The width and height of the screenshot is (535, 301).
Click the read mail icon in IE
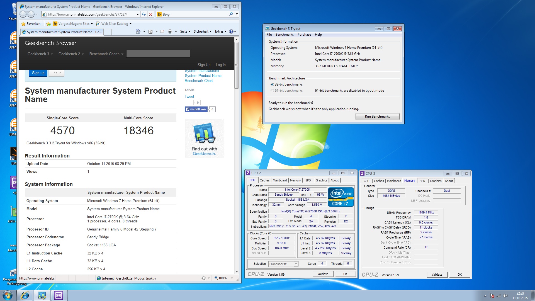click(x=162, y=31)
